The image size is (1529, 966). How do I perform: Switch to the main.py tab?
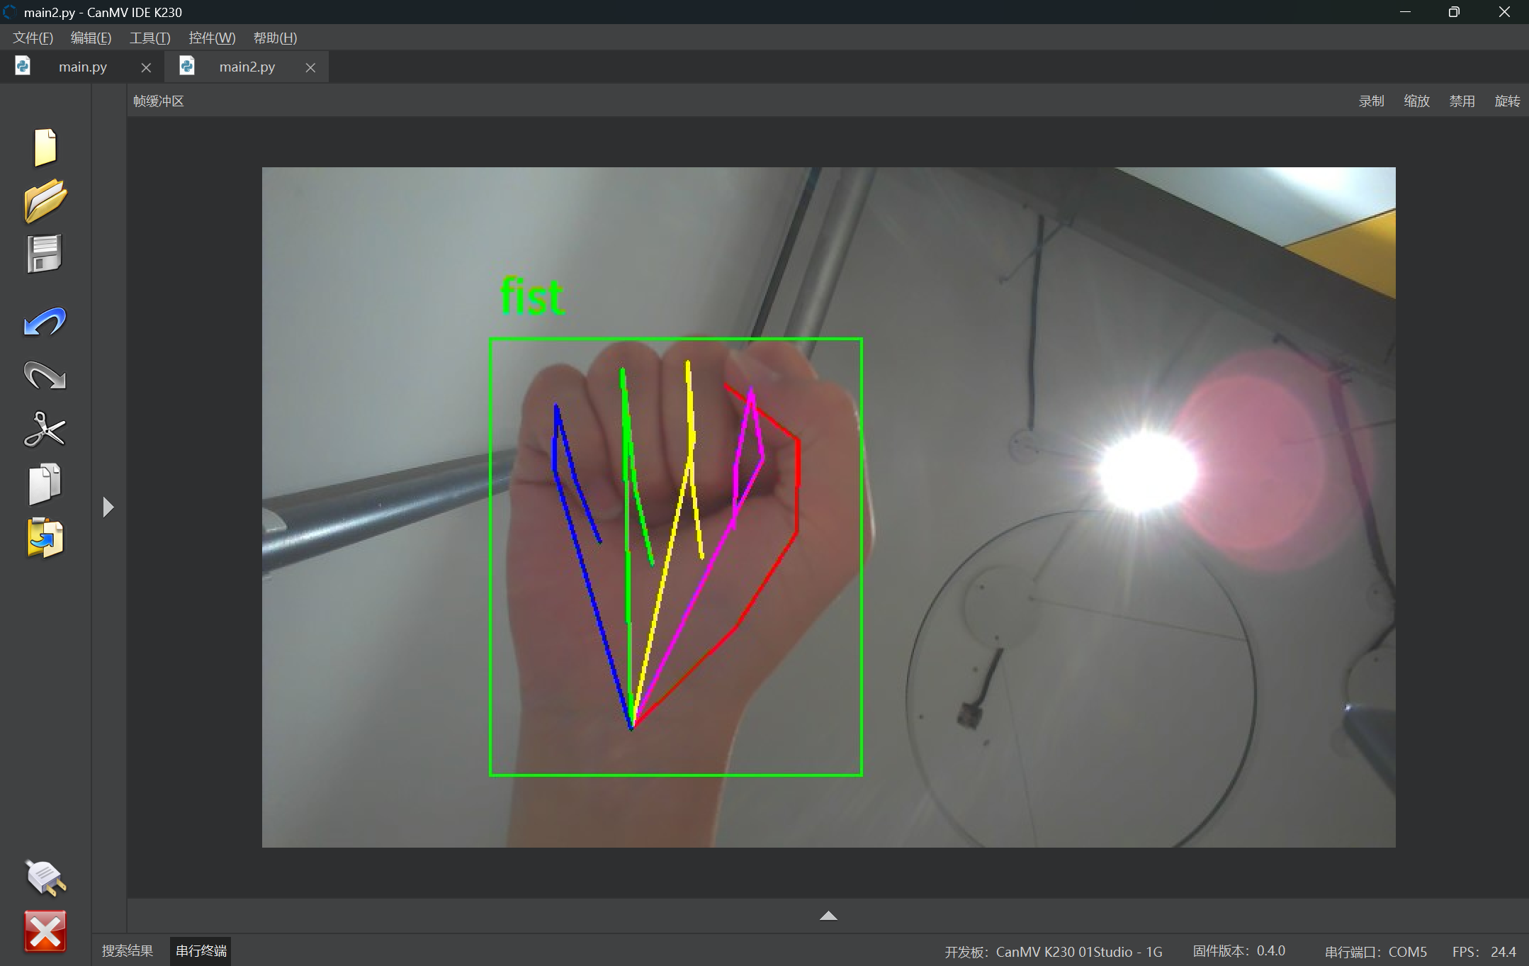coord(82,67)
